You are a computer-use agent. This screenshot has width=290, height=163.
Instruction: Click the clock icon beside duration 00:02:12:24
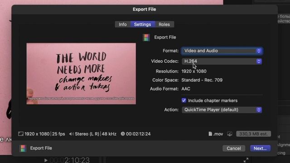[x=123, y=134]
